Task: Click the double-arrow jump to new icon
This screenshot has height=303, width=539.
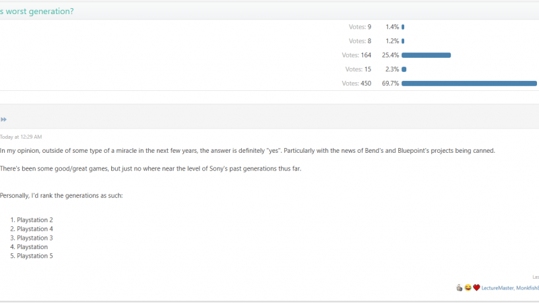Action: 3,120
